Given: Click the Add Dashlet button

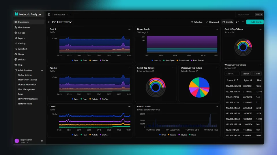Looking at the screenshot, I should point(255,22).
